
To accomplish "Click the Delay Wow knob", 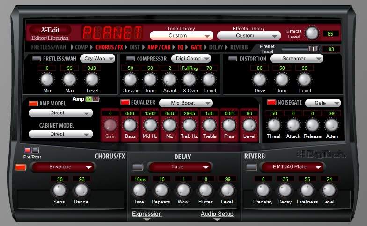I will point(183,190).
